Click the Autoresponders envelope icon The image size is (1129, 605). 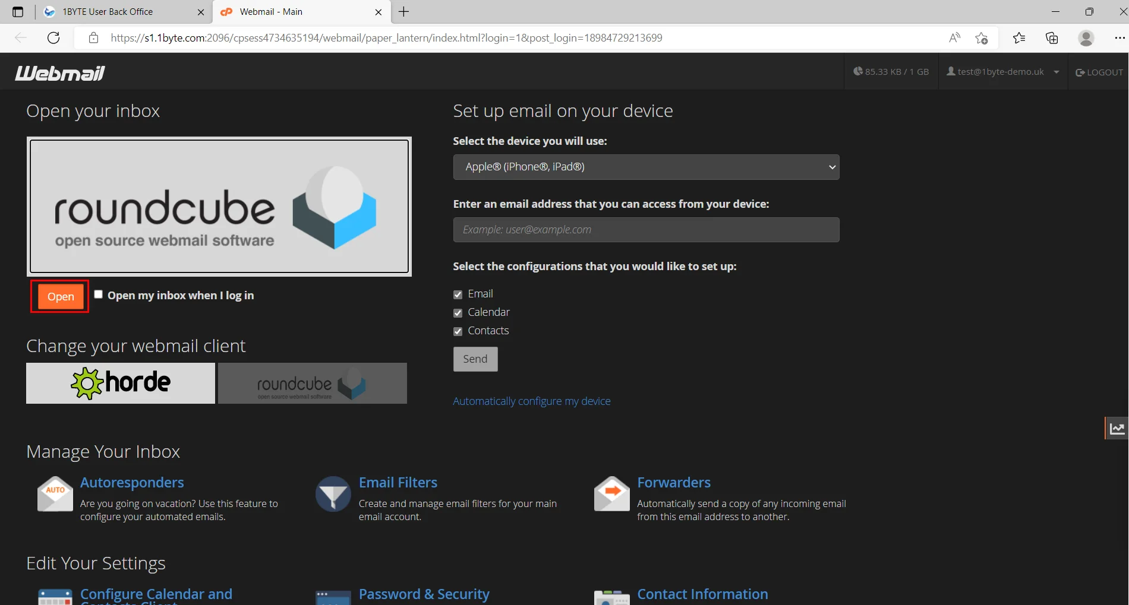coord(55,494)
